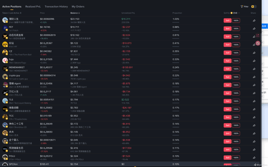Sell the 理财人生 position
Viewport: 268px width, 167px height.
227,20
